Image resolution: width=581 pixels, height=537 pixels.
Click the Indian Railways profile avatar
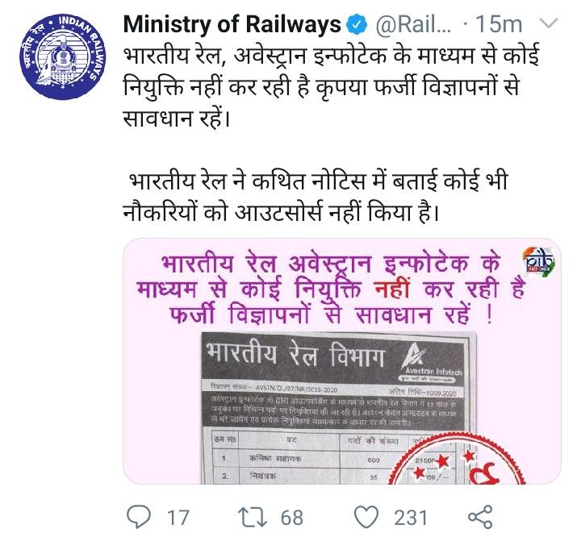(x=62, y=57)
